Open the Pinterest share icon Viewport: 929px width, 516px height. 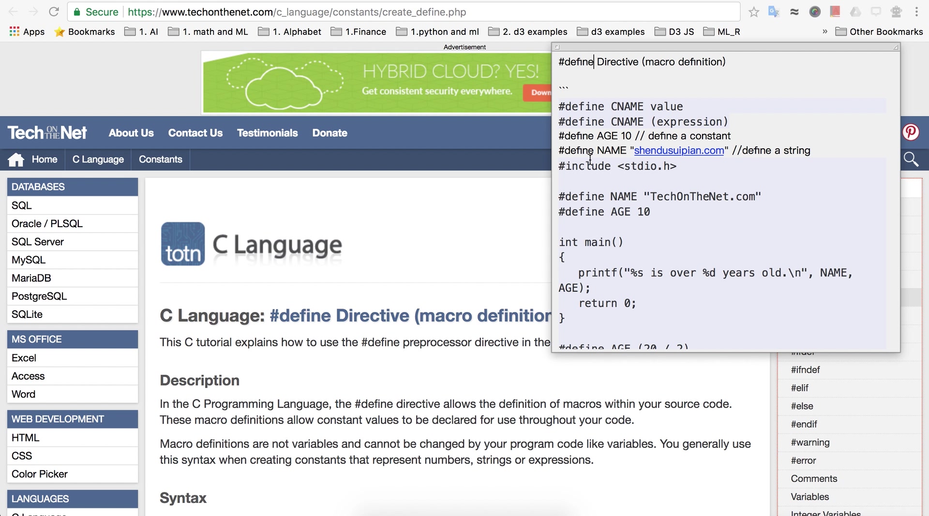[x=911, y=132]
